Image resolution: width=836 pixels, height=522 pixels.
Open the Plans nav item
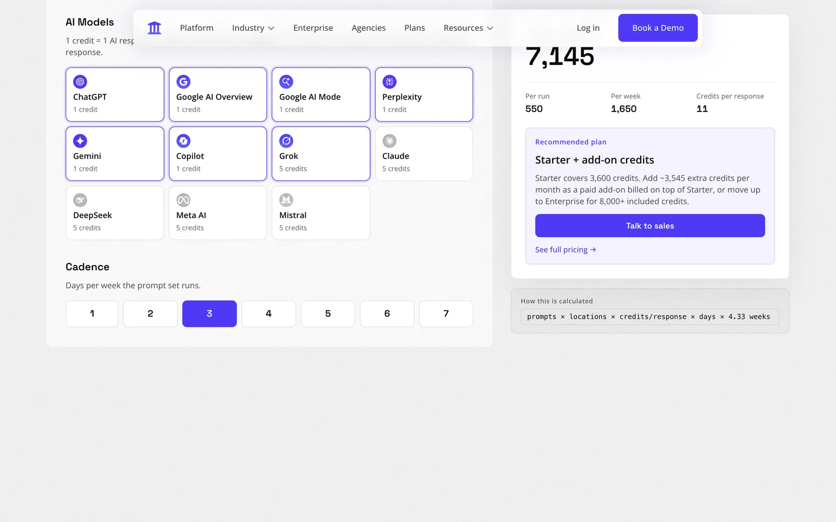415,28
